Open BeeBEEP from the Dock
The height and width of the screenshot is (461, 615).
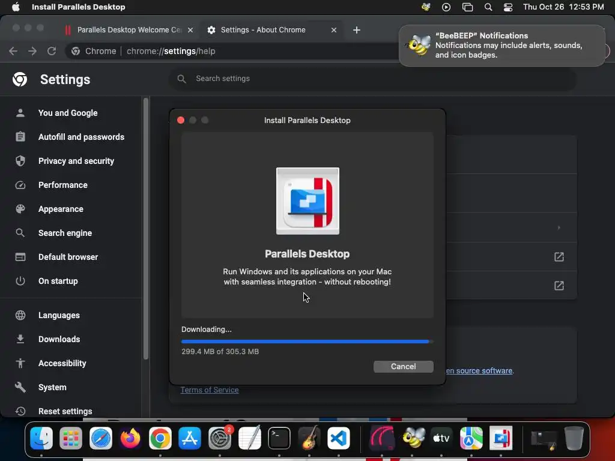tap(412, 438)
